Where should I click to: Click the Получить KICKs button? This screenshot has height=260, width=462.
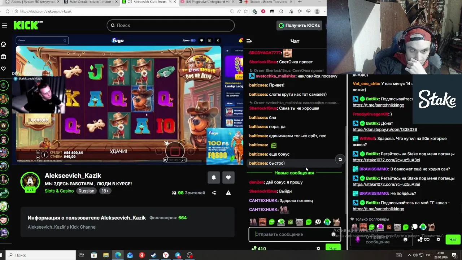(x=300, y=25)
